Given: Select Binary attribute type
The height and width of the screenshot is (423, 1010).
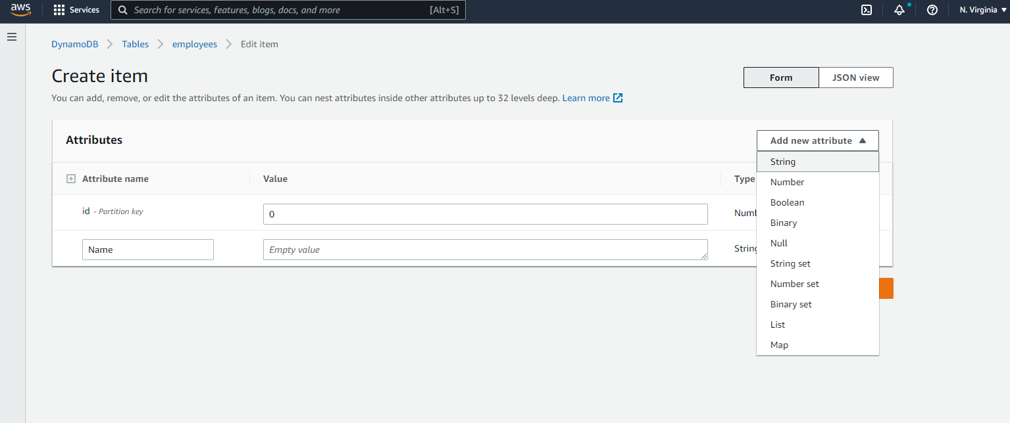Looking at the screenshot, I should point(818,223).
